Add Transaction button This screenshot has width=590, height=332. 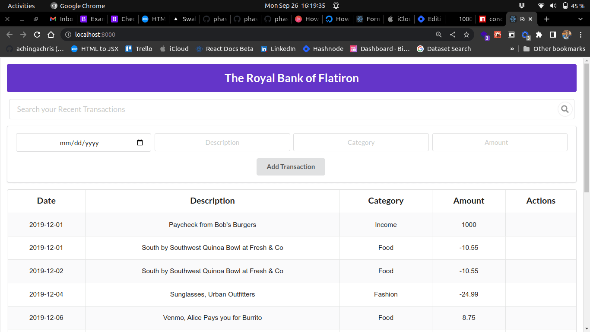pyautogui.click(x=291, y=167)
